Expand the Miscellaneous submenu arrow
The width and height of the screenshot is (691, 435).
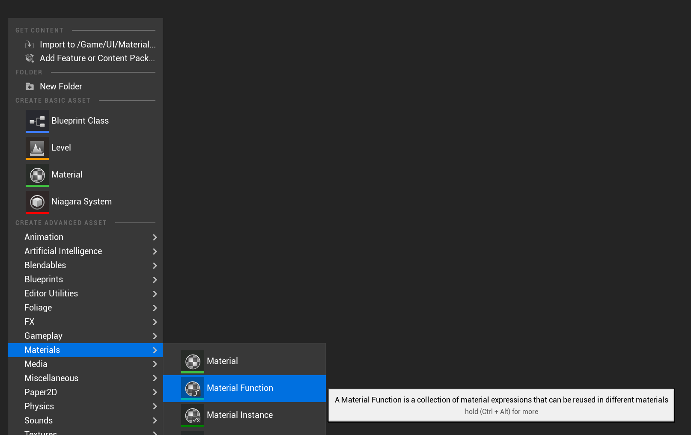pyautogui.click(x=155, y=379)
